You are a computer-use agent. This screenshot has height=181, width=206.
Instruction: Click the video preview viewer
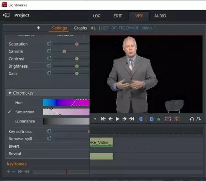(x=146, y=74)
